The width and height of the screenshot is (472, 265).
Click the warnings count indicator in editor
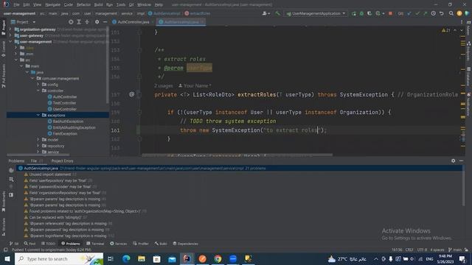click(x=446, y=30)
